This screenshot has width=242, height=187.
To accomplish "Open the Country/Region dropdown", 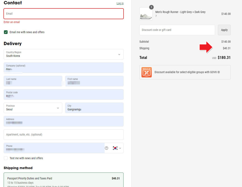I will pos(64,54).
